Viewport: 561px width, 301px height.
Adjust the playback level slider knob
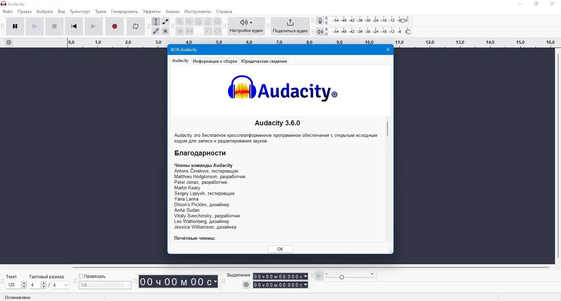408,32
